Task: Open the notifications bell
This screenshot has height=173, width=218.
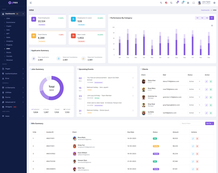Action: pyautogui.click(x=182, y=3)
